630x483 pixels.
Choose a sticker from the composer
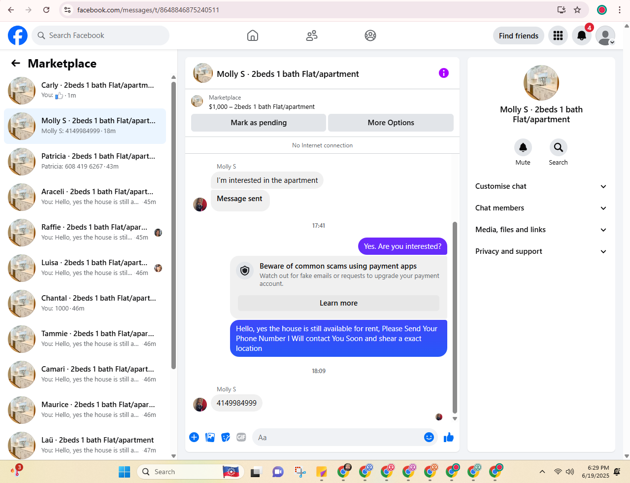(x=226, y=437)
